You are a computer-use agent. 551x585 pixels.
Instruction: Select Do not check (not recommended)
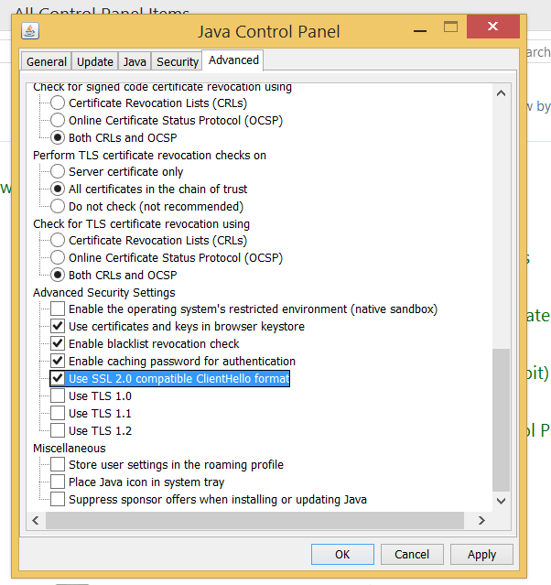[58, 206]
